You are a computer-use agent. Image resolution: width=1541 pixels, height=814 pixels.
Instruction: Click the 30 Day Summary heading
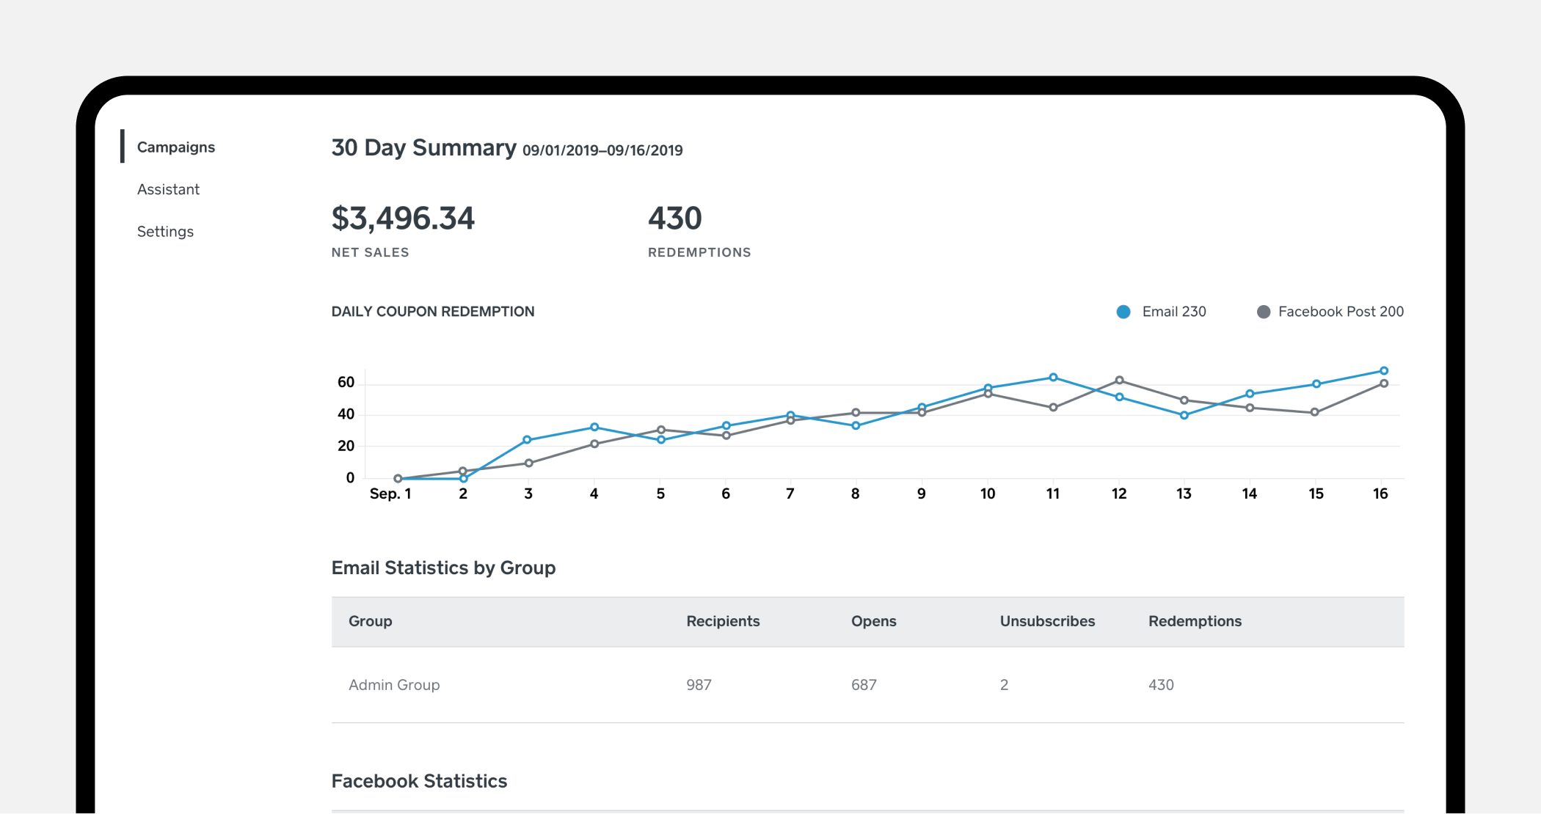tap(424, 147)
